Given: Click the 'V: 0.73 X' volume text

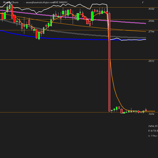Looking at the screenshot, I should click(153, 131).
